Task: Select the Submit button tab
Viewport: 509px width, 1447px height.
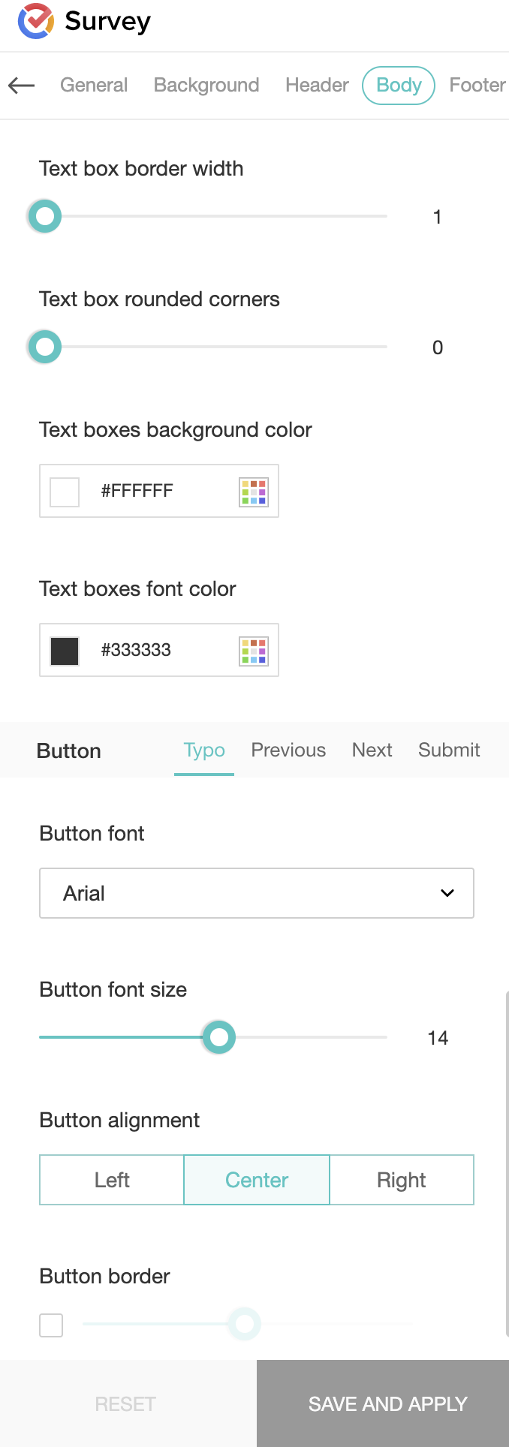Action: (449, 750)
